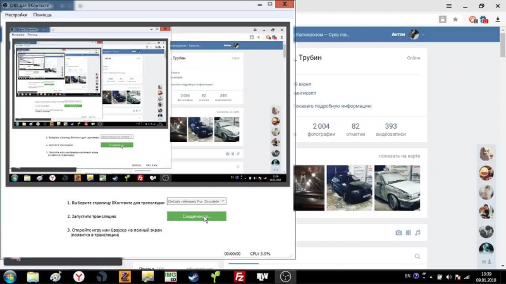Open the bottom teal avatar in chat sidebar
506x284 pixels.
pos(486,249)
